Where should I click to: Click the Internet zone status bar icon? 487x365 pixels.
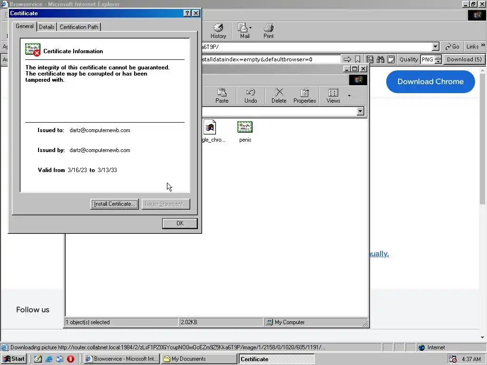(x=422, y=347)
